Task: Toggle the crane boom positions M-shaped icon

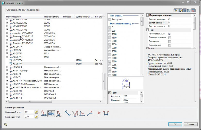Action: click(75, 113)
